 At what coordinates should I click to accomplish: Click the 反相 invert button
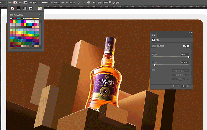(181, 79)
